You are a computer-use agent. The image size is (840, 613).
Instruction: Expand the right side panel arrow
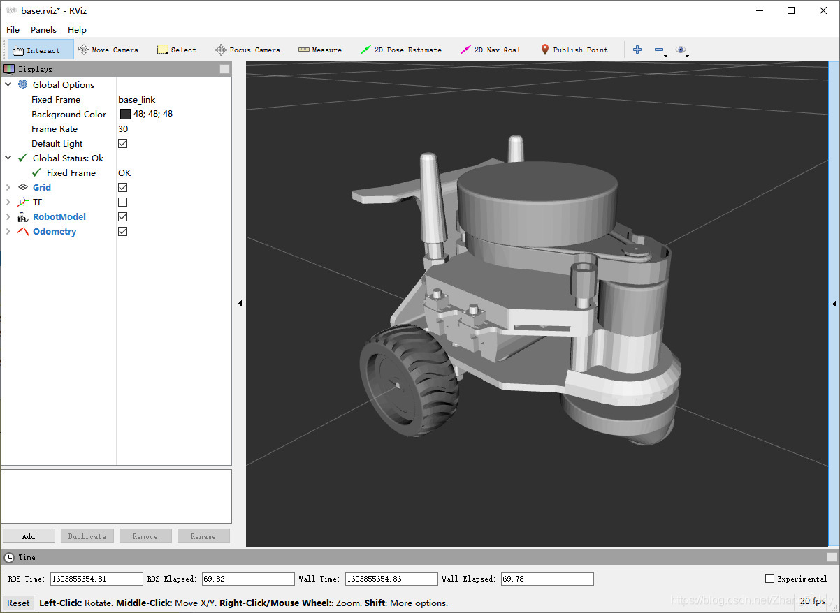[834, 303]
